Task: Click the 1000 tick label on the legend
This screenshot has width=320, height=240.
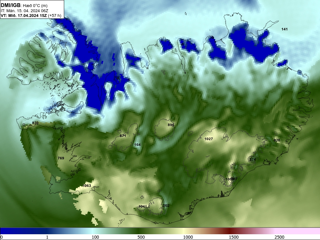Action: (188, 237)
